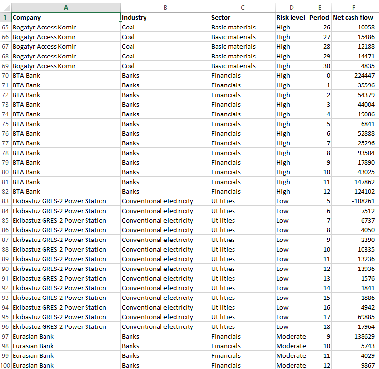Viewport: 379px width, 369px height.
Task: Click the Sector header cell
Action: click(243, 17)
